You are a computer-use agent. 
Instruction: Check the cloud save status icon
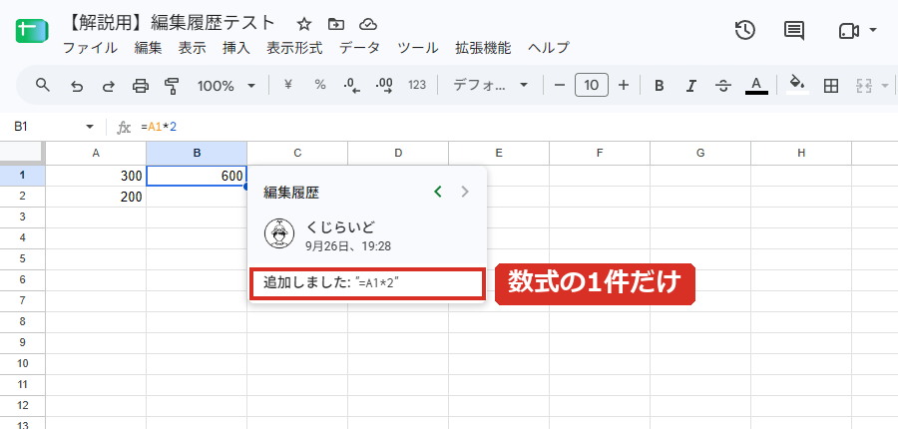(368, 24)
